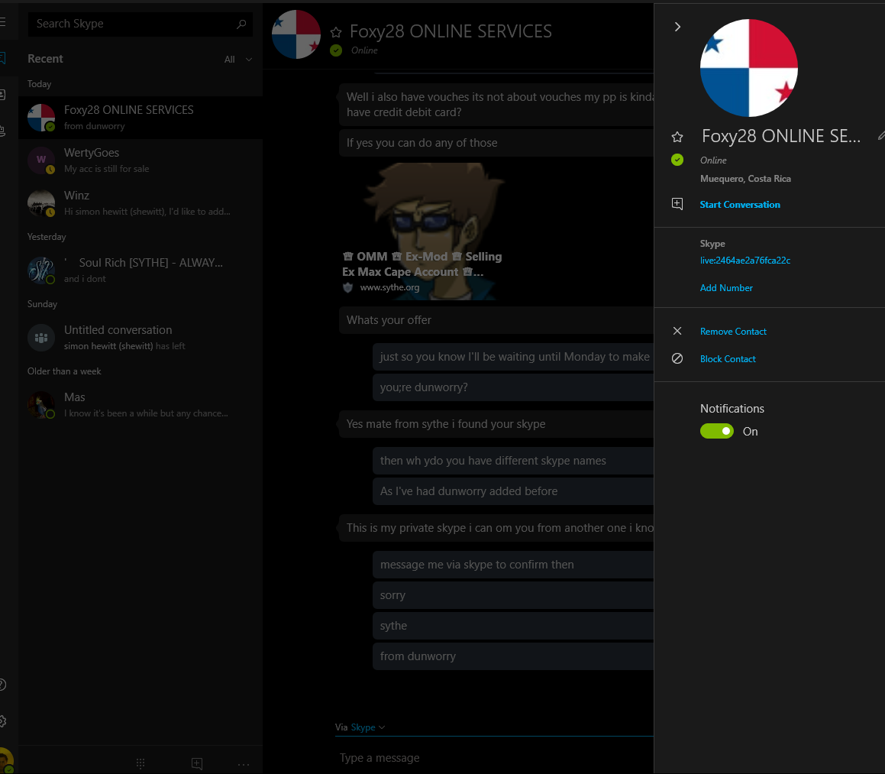Screen dimensions: 885x774
Task: Click the edit pencil icon next to contact name
Action: point(881,135)
